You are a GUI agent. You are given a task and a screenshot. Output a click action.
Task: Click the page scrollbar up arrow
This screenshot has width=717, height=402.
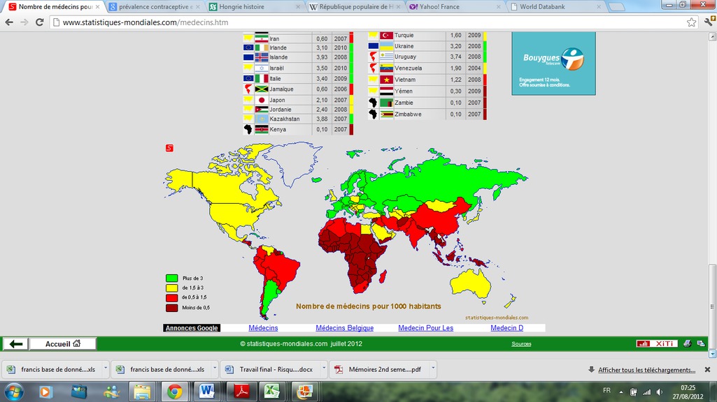coord(712,37)
